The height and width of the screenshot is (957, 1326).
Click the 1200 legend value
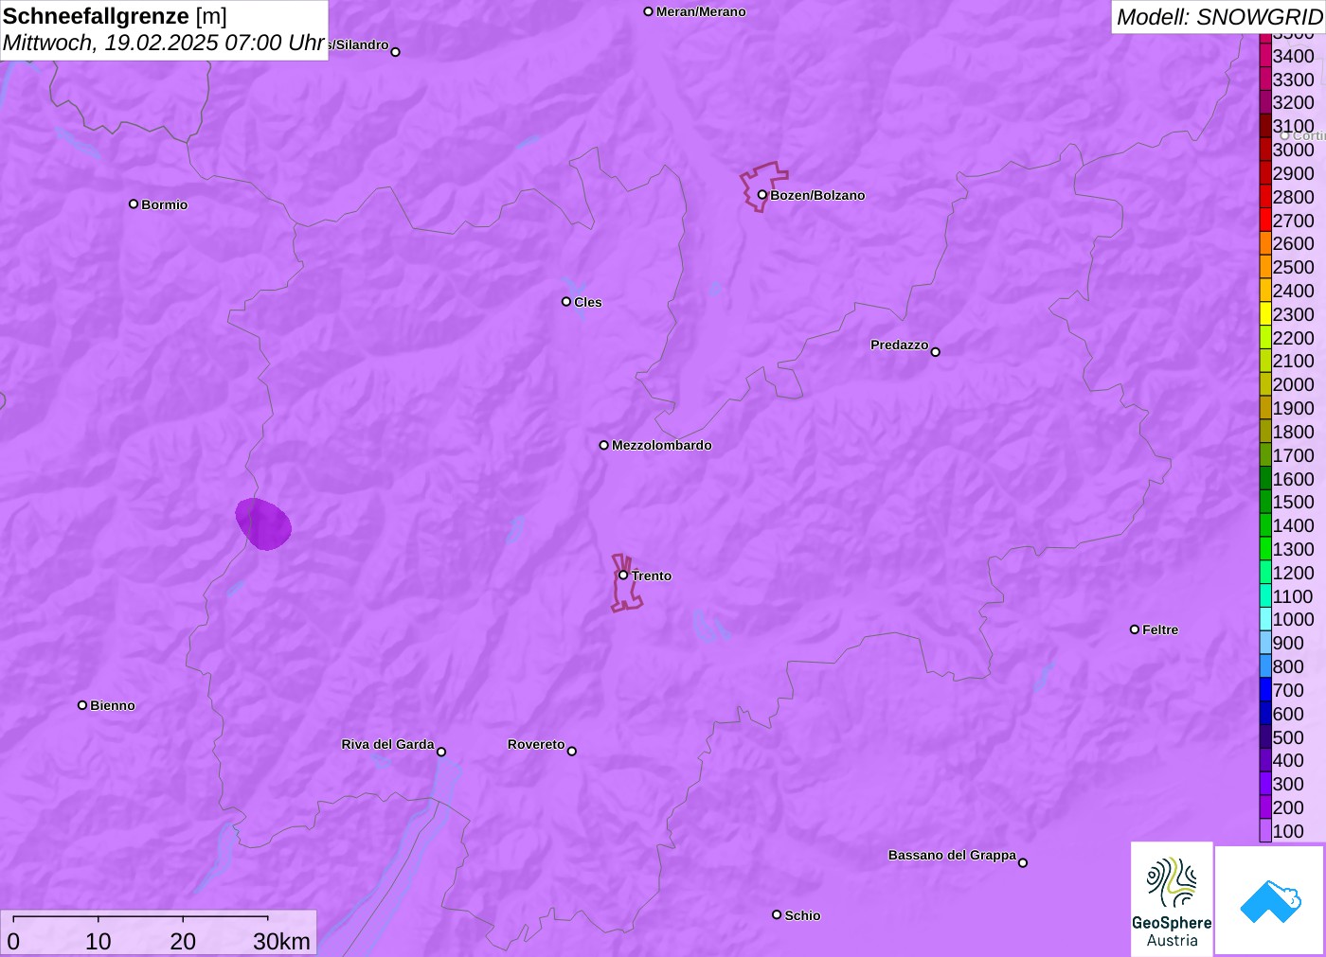[1293, 573]
